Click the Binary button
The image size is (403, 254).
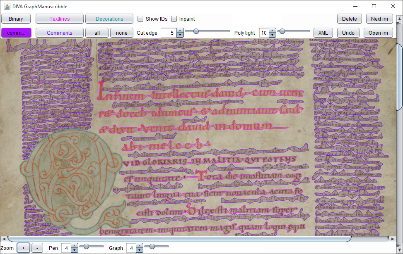point(16,19)
